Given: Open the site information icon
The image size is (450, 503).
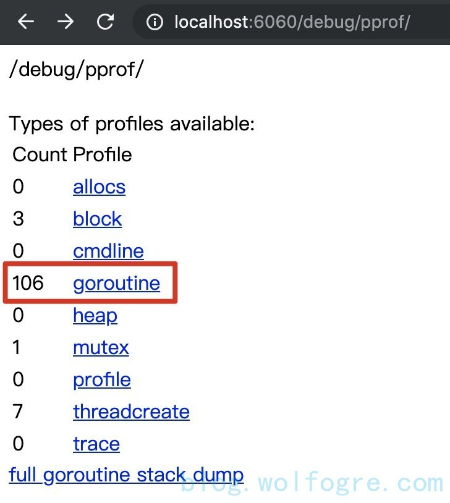Looking at the screenshot, I should 155,23.
